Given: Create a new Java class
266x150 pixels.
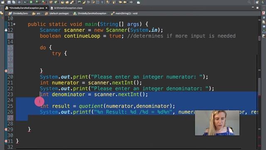Looking at the screenshot, I should 56,2.
